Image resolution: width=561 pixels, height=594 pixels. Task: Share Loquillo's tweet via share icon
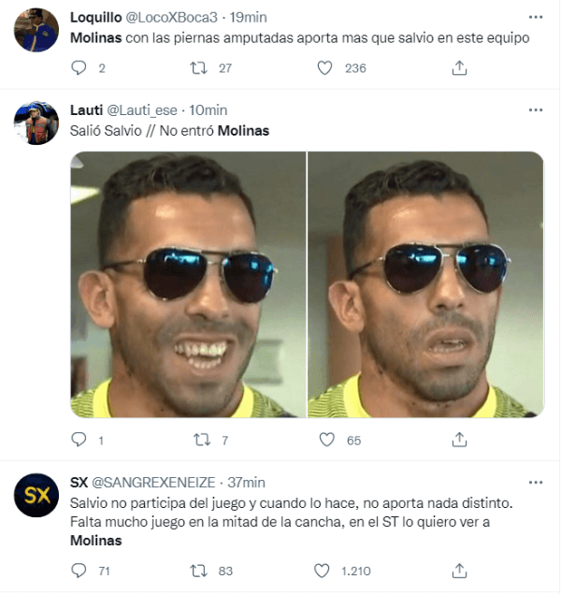pyautogui.click(x=459, y=68)
